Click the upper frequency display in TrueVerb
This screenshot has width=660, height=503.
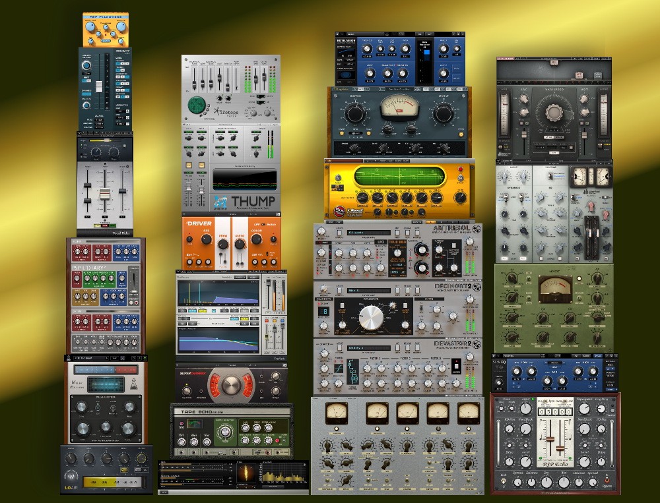coord(218,293)
